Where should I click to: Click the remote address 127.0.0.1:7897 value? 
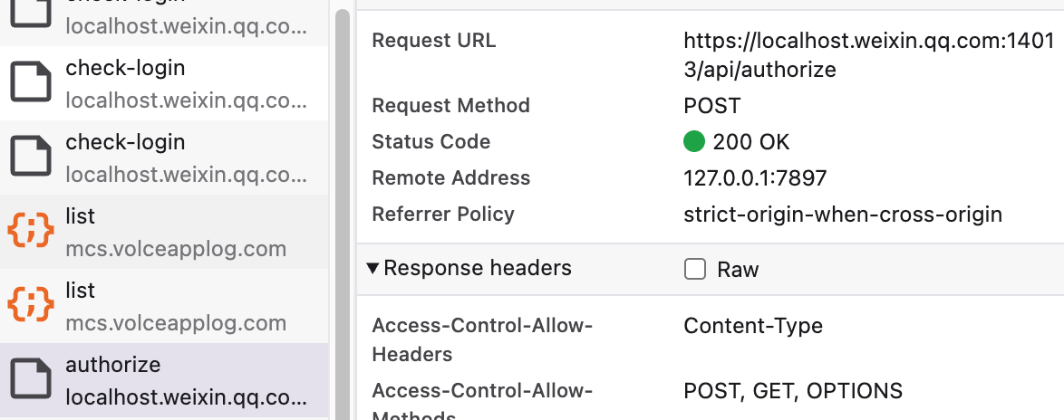[755, 178]
